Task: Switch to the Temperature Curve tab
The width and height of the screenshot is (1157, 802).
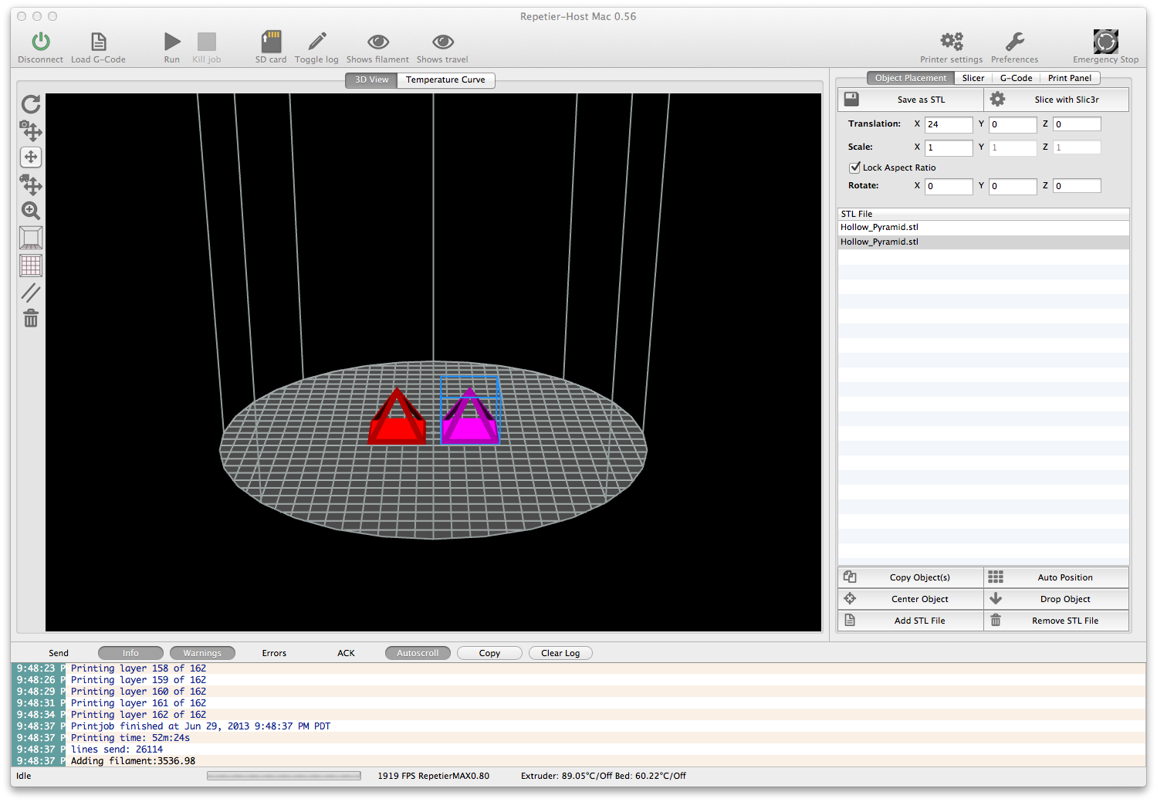Action: click(x=445, y=80)
